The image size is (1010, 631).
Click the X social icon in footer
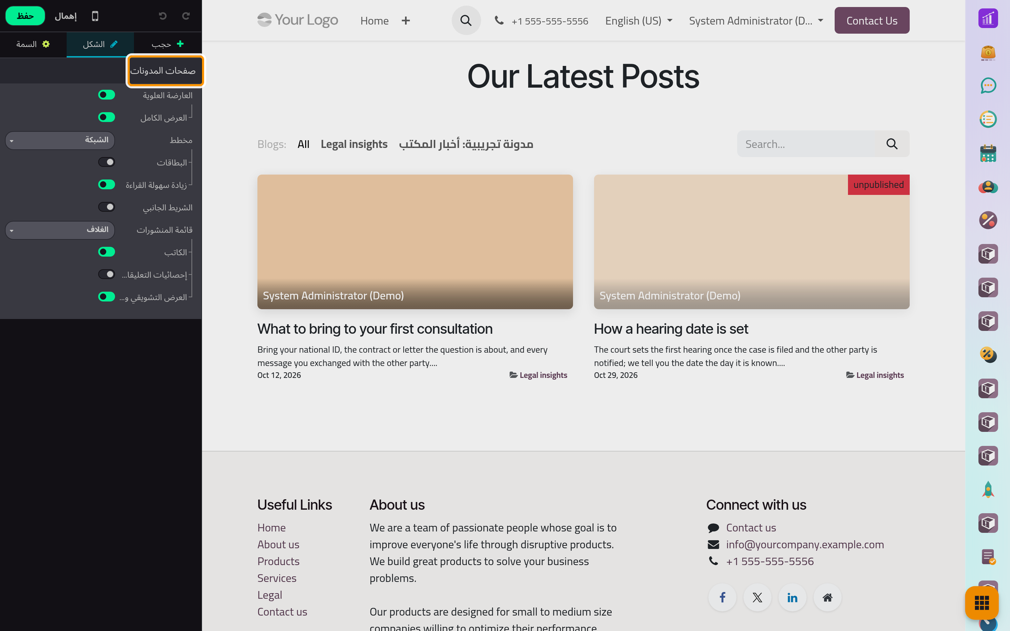click(757, 597)
